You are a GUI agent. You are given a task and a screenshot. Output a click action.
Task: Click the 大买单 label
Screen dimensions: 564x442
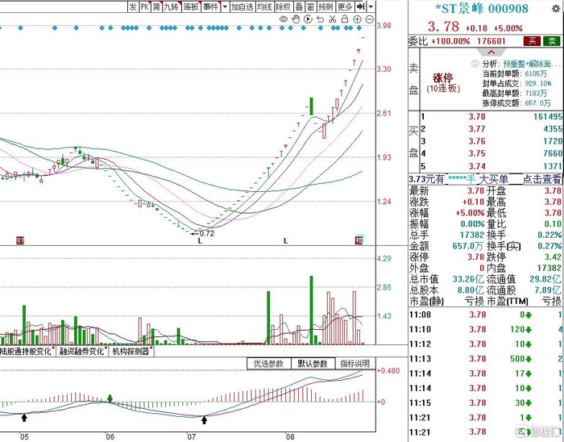click(x=493, y=179)
